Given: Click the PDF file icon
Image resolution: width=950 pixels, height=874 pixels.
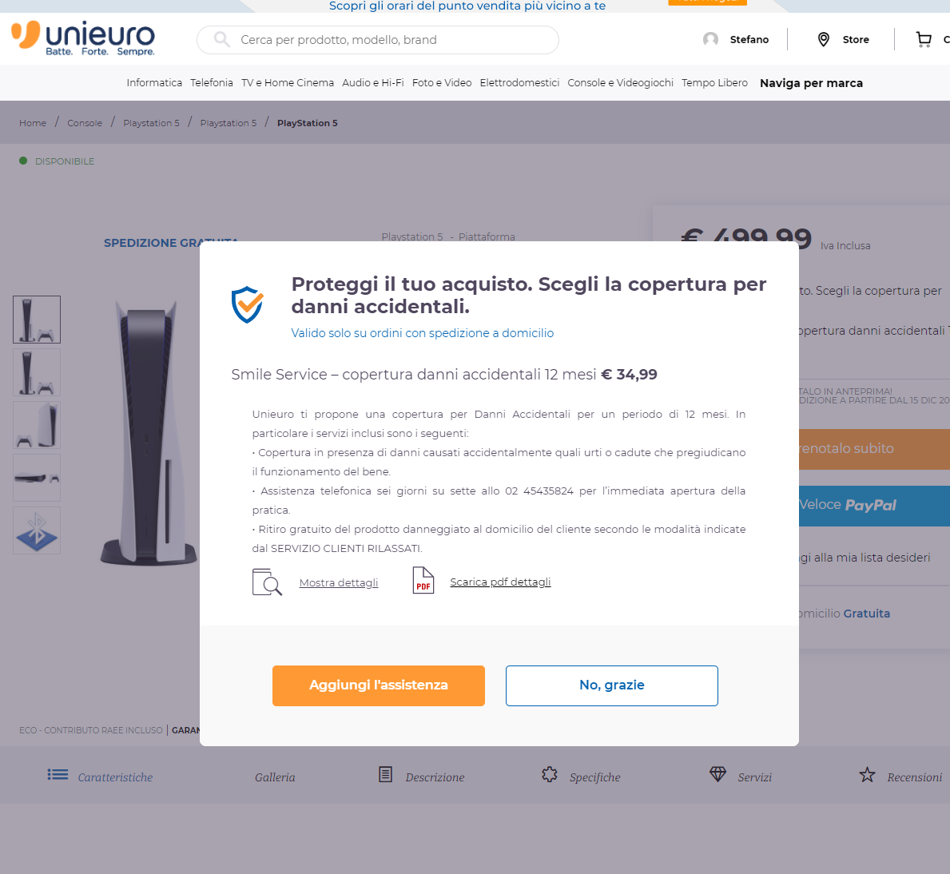Looking at the screenshot, I should pos(423,580).
